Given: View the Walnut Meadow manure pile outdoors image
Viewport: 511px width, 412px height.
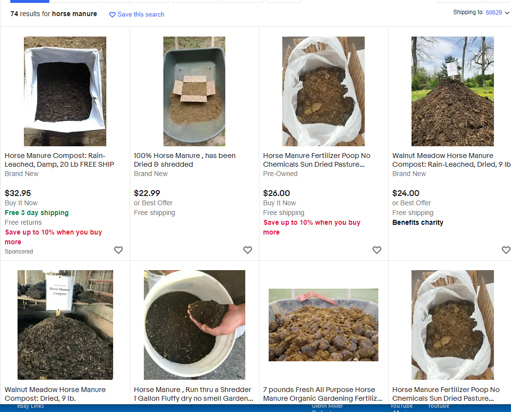Looking at the screenshot, I should [x=452, y=91].
